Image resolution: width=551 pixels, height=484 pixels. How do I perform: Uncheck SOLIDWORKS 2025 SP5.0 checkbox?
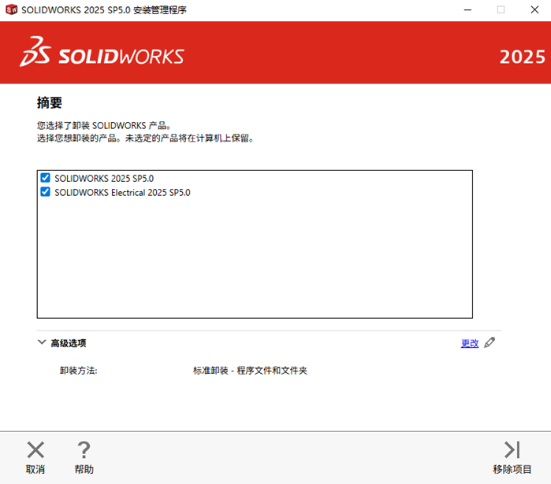pyautogui.click(x=46, y=178)
